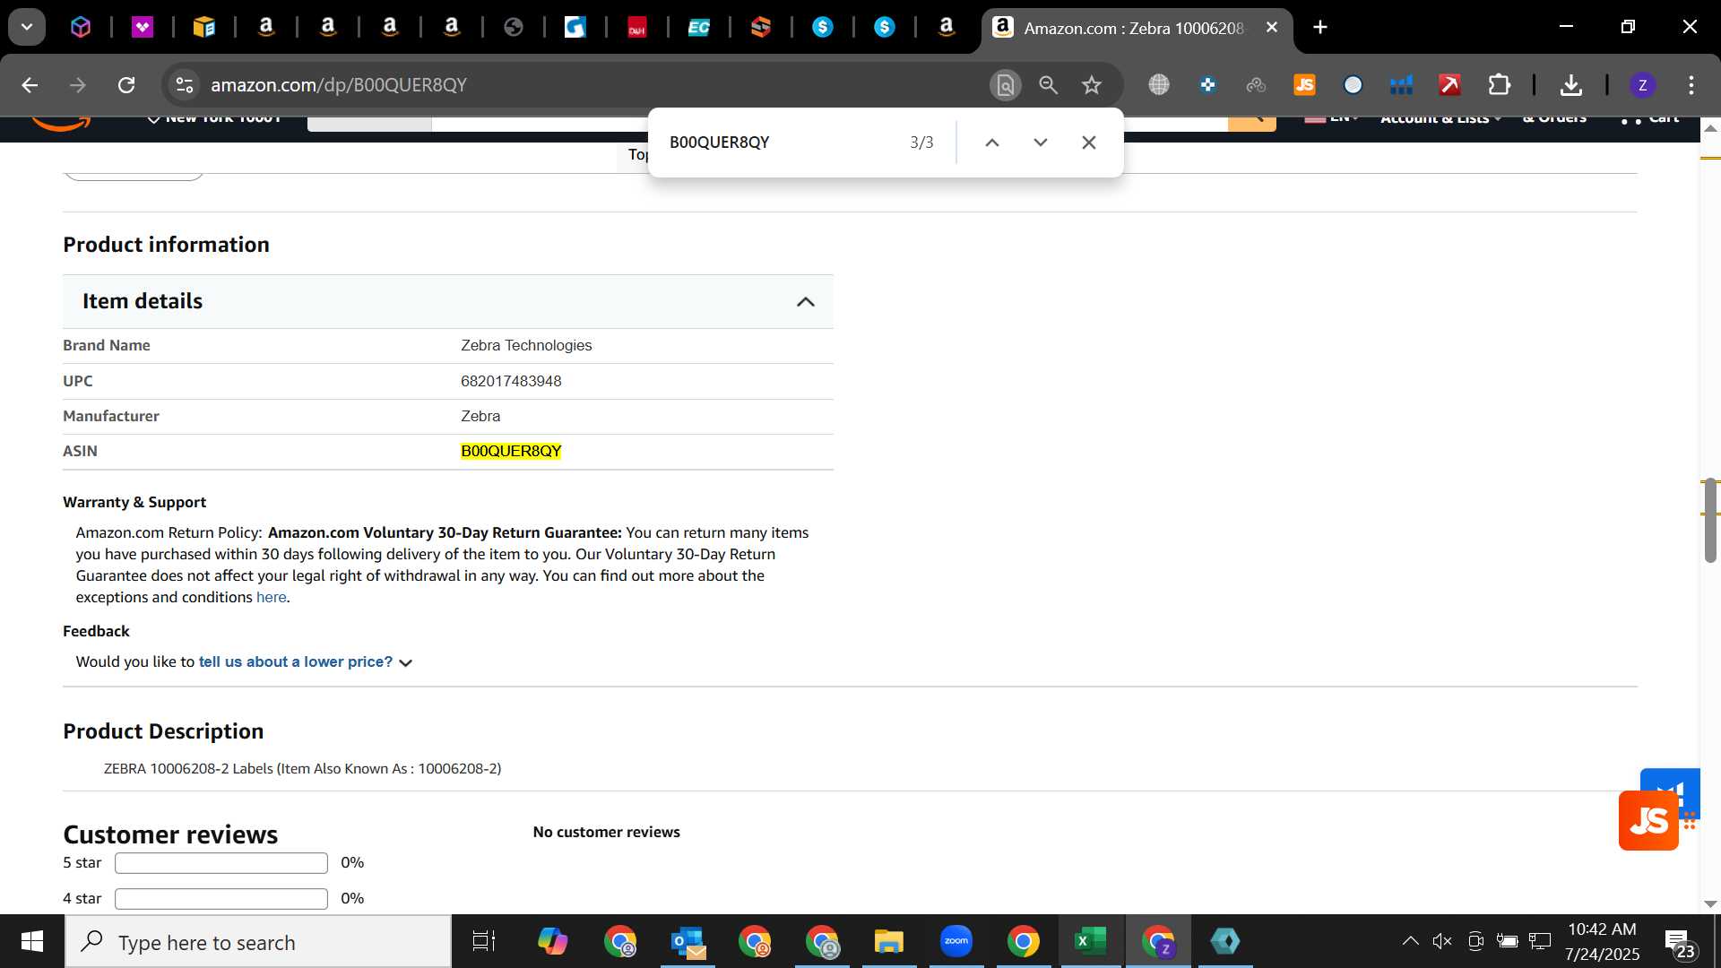Open Excel from taskbar
The width and height of the screenshot is (1721, 968).
pos(1090,942)
